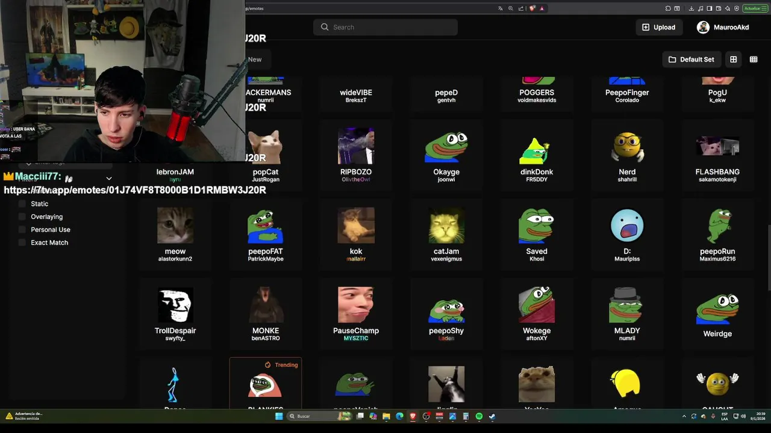Check the Personal Use filter
The height and width of the screenshot is (433, 771).
(x=22, y=230)
